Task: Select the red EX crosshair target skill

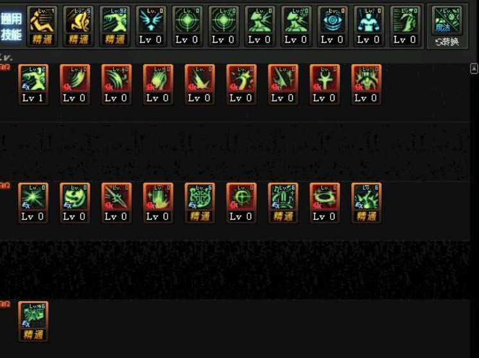Action: pos(241,203)
